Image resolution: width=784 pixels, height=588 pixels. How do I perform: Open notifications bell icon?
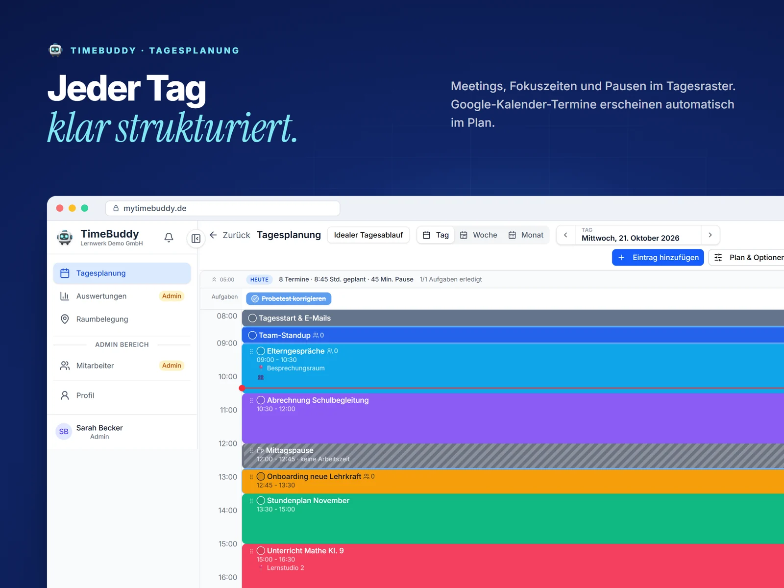click(x=169, y=238)
